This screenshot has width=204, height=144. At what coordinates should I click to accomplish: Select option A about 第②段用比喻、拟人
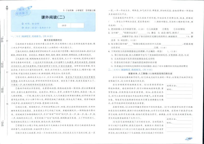(150, 55)
